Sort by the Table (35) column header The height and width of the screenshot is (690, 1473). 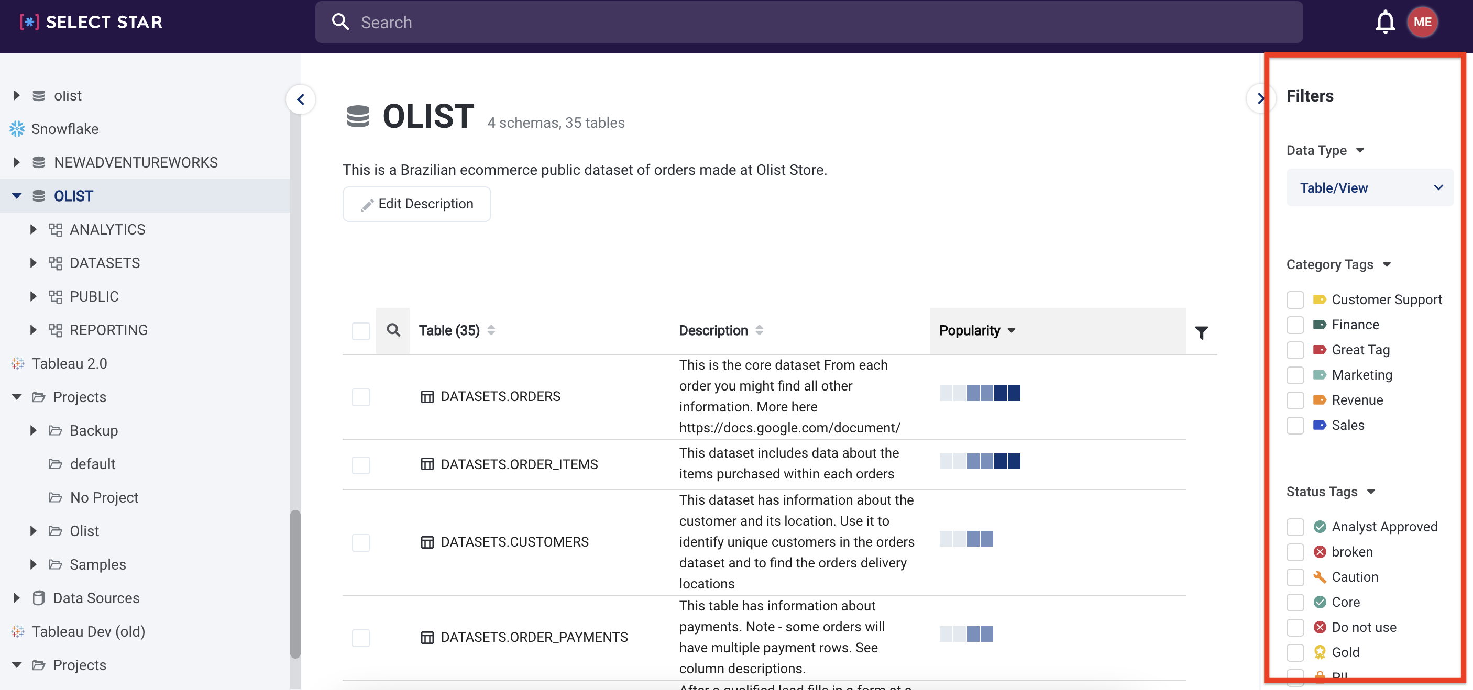[457, 330]
